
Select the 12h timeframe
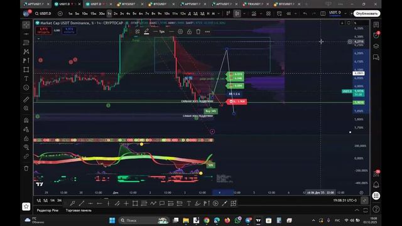tap(183, 13)
